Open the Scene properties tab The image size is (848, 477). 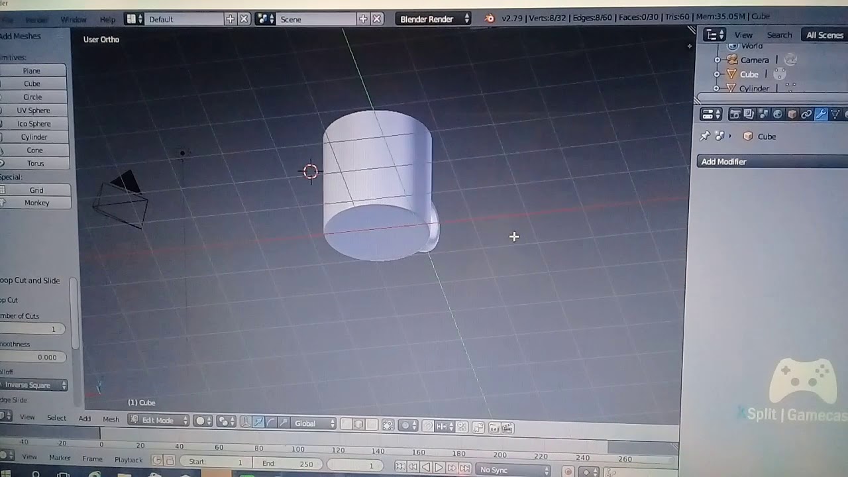click(763, 115)
